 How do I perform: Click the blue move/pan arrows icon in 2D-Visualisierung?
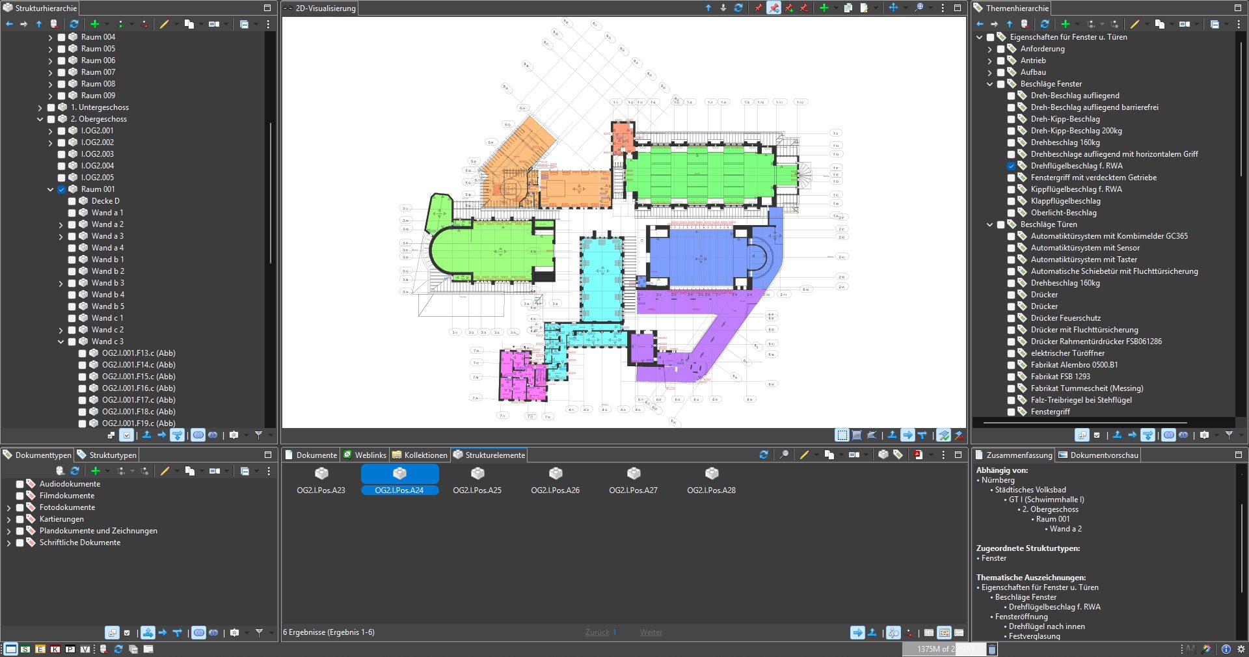coord(893,8)
